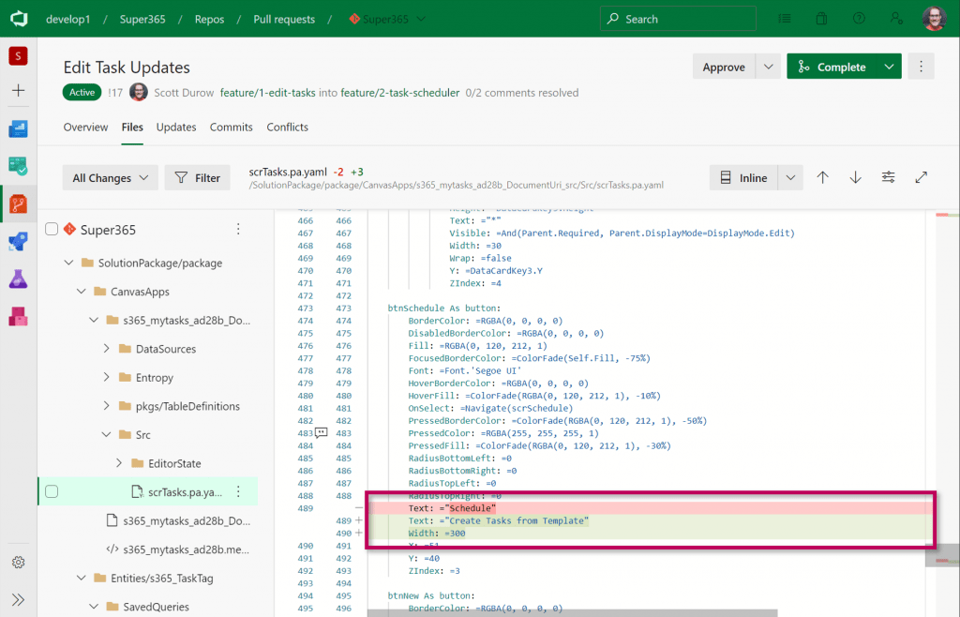Open the Marketplace bag icon
The height and width of the screenshot is (617, 960).
coord(821,19)
